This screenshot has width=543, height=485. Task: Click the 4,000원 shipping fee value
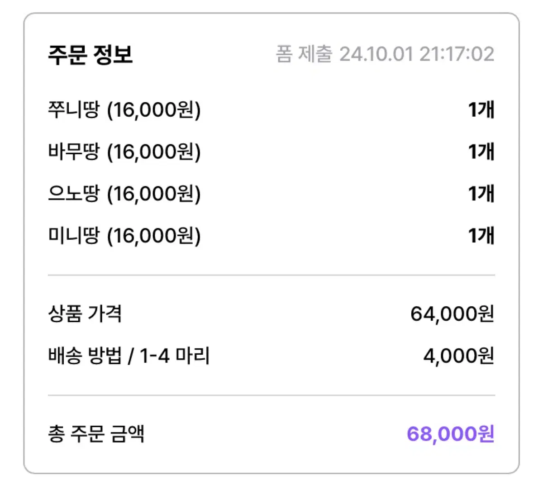point(459,356)
